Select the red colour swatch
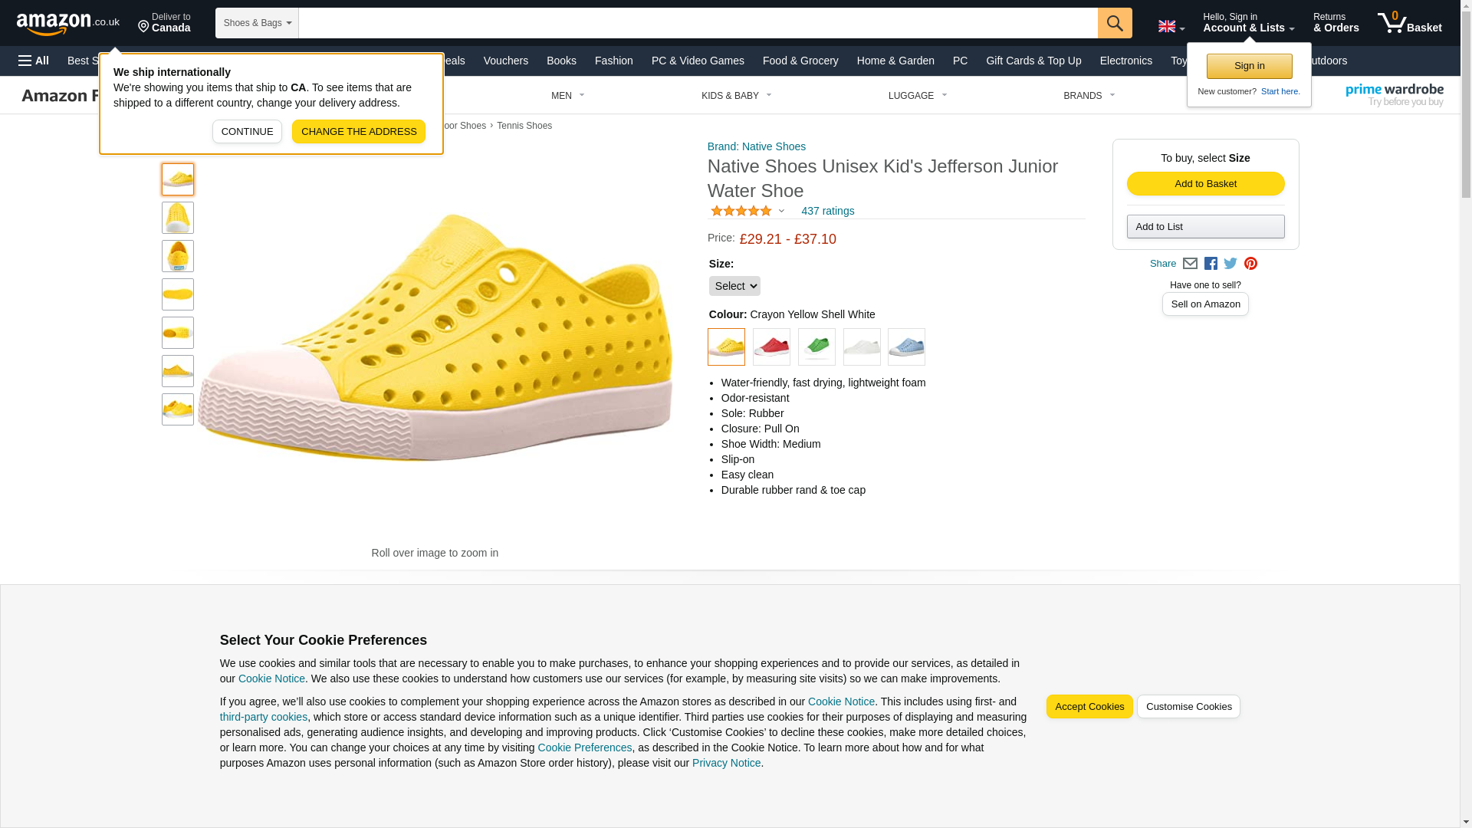Viewport: 1472px width, 828px height. click(771, 347)
